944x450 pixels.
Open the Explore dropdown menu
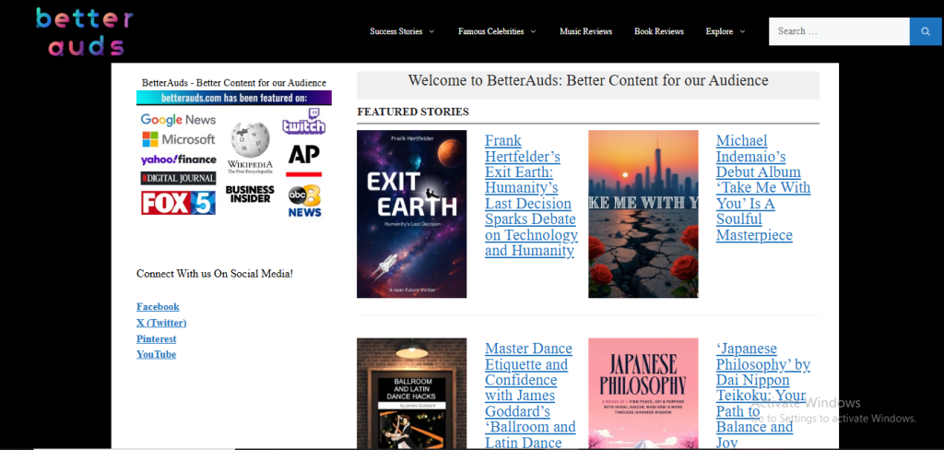click(725, 31)
